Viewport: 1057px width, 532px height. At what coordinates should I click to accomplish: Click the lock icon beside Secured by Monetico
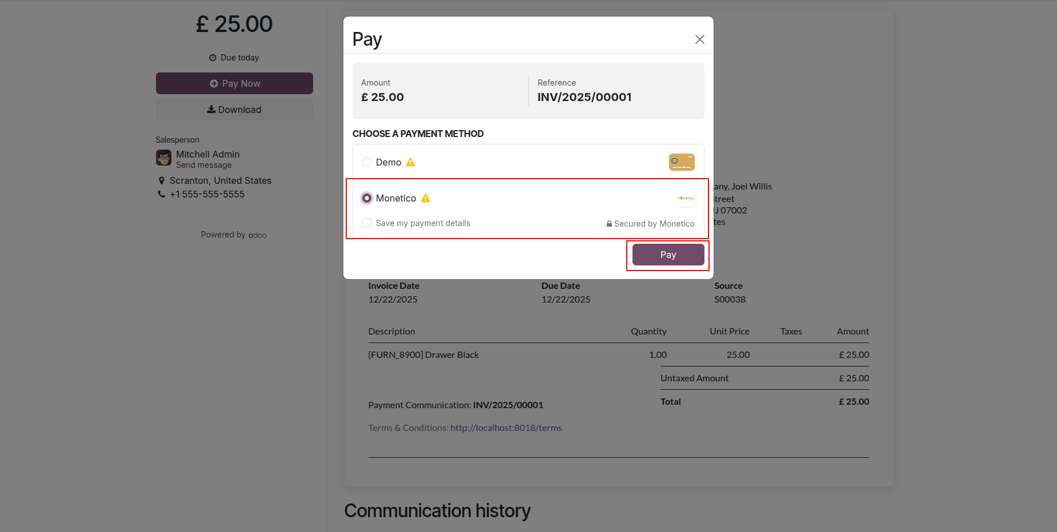pyautogui.click(x=609, y=224)
